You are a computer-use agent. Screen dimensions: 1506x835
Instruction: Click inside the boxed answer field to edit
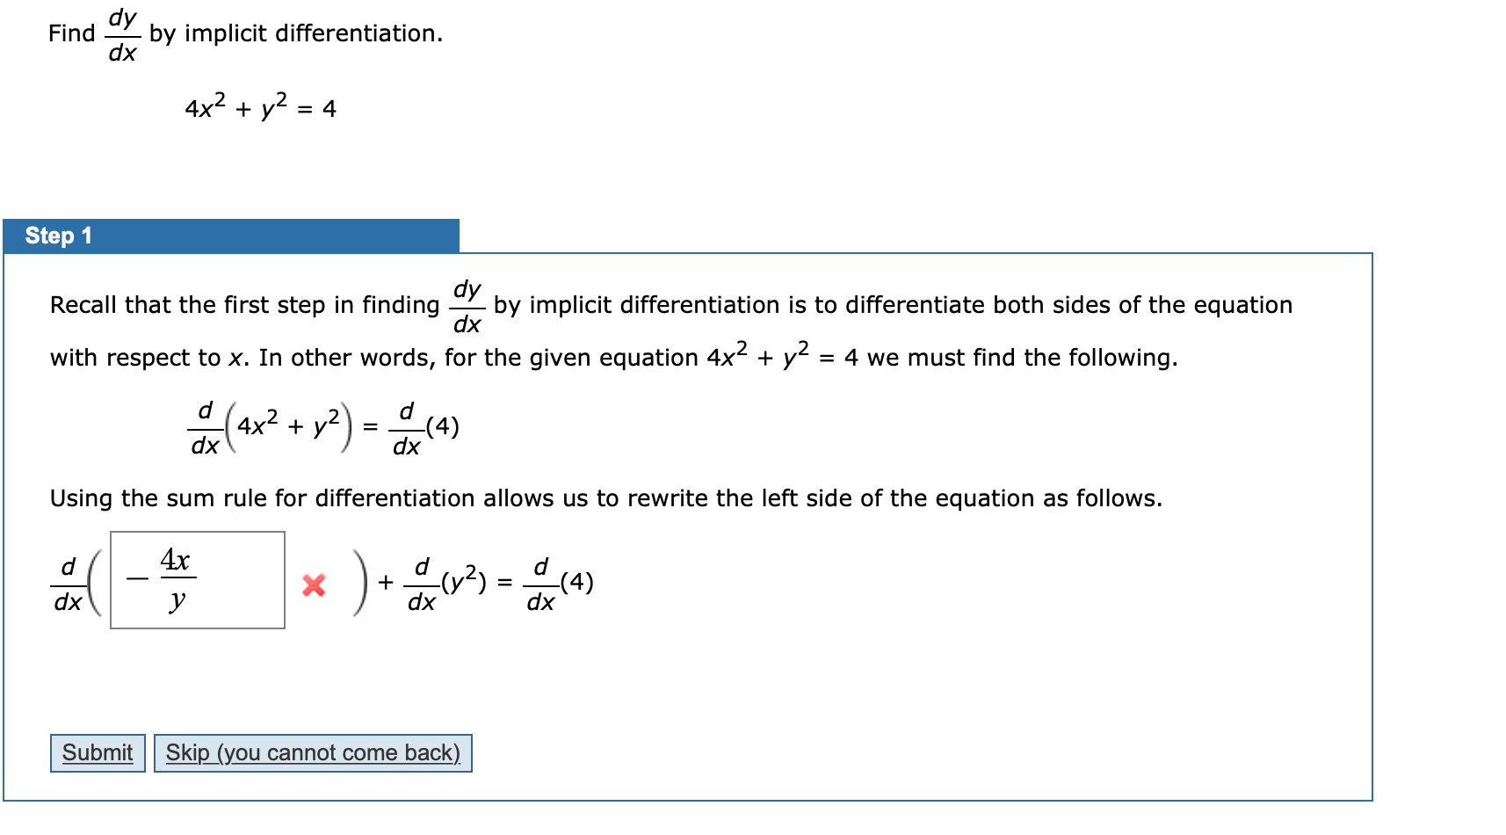[x=198, y=579]
